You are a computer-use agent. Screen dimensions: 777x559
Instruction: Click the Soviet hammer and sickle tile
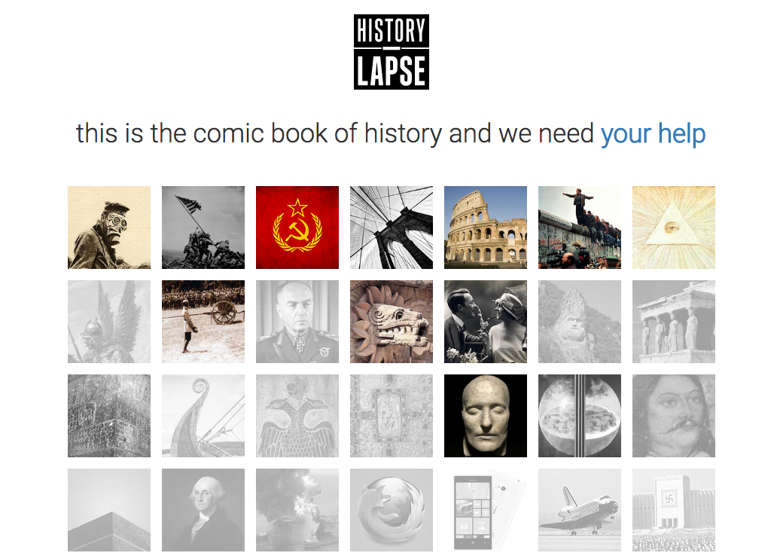click(x=297, y=228)
